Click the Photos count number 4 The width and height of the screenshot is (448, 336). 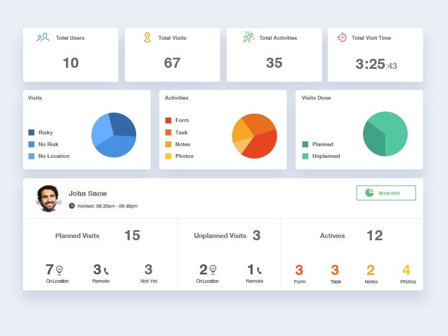coord(407,270)
